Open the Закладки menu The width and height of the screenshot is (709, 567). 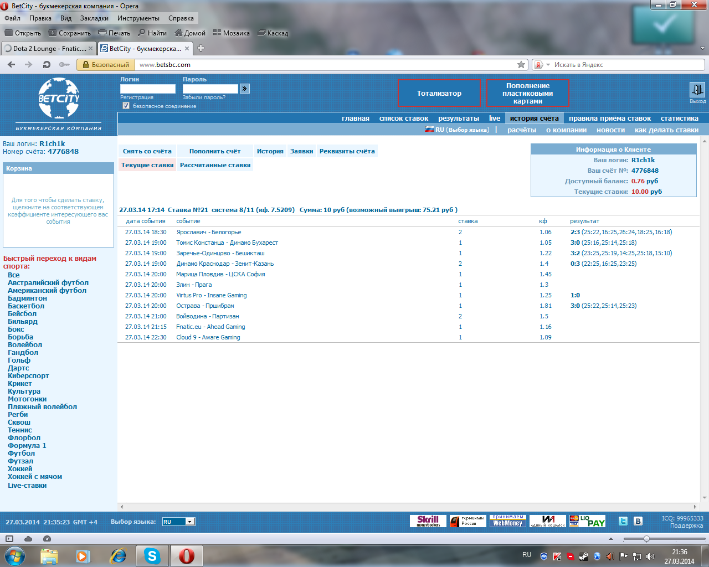point(94,18)
